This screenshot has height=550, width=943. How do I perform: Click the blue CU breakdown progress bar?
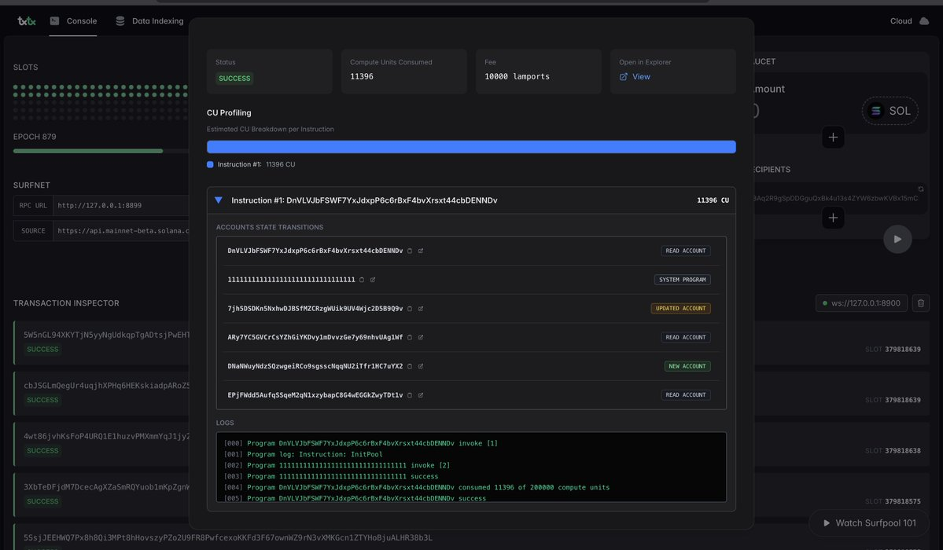click(471, 146)
